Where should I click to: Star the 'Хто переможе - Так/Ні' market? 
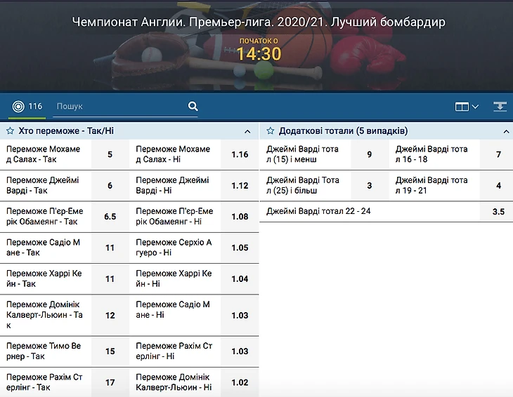[10, 131]
